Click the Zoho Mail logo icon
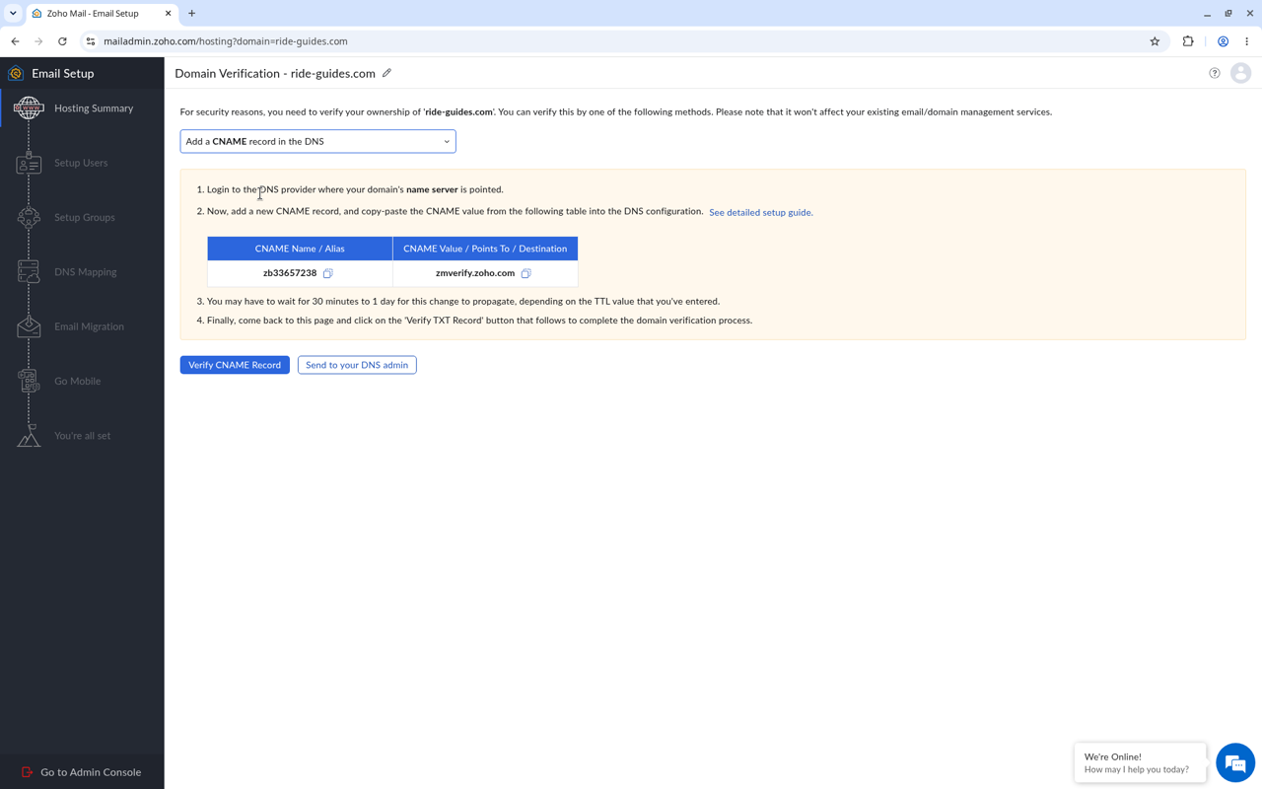The height and width of the screenshot is (789, 1262). pyautogui.click(x=16, y=73)
